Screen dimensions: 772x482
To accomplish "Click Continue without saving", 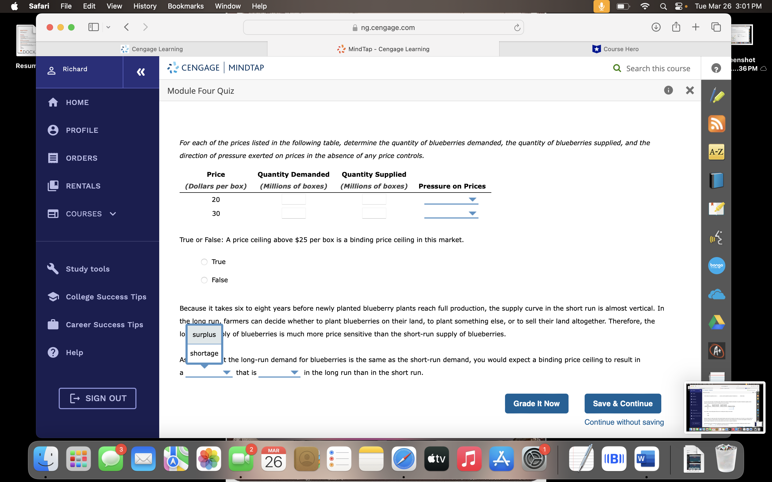I will point(624,422).
